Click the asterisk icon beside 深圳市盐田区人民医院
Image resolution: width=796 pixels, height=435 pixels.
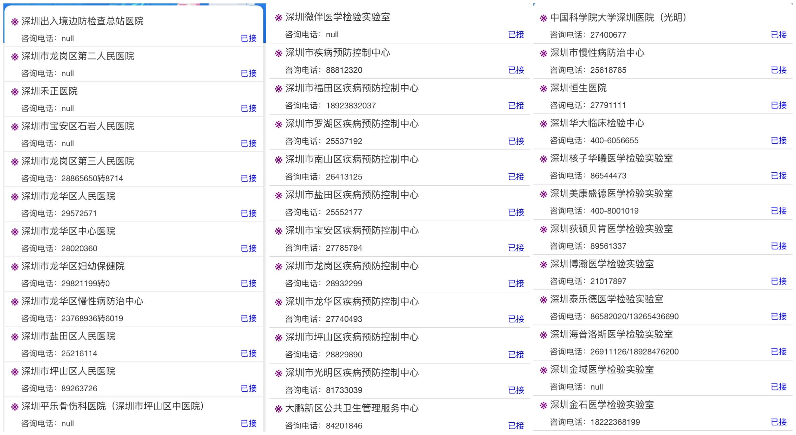pos(15,337)
